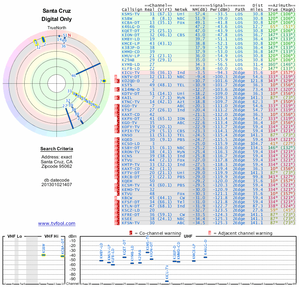Open the KION-DT callsign link

coord(131,35)
